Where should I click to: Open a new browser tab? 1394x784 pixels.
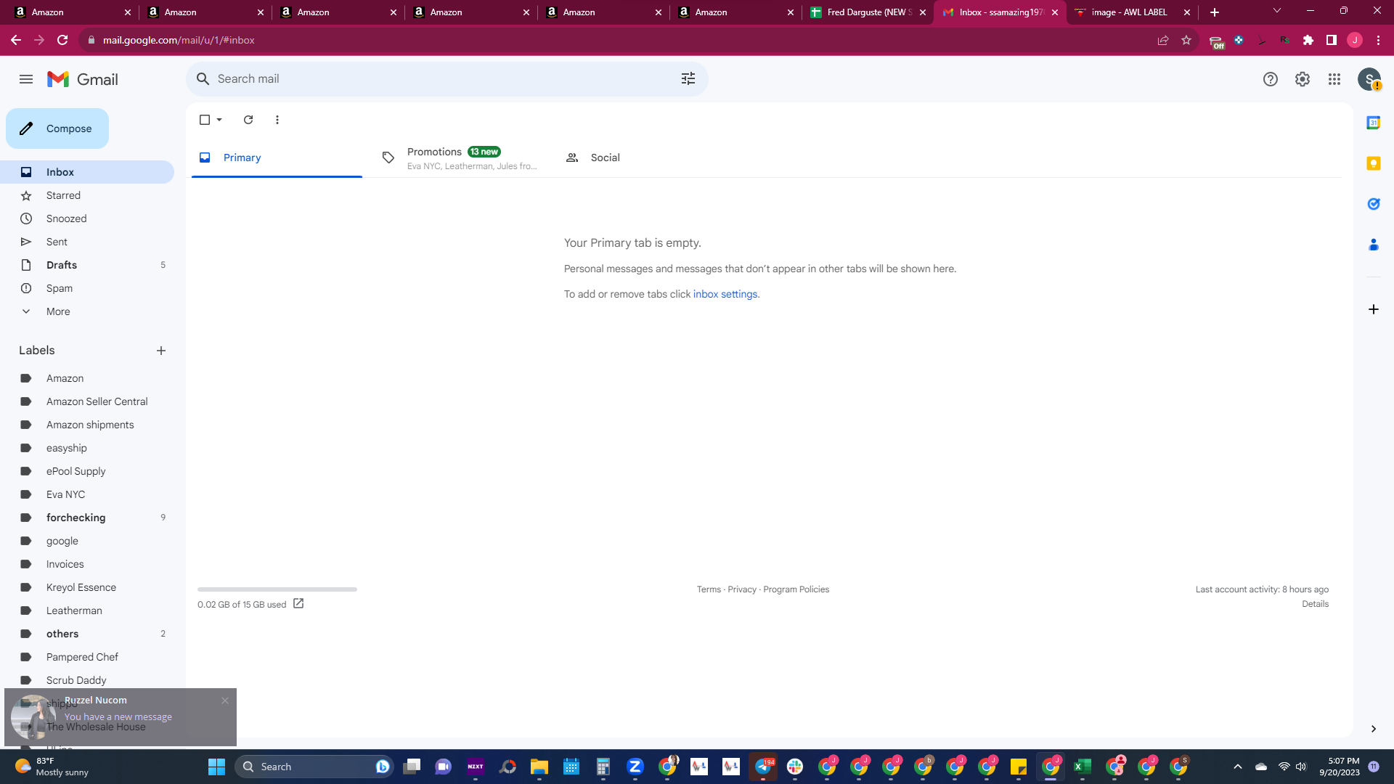[x=1215, y=12]
